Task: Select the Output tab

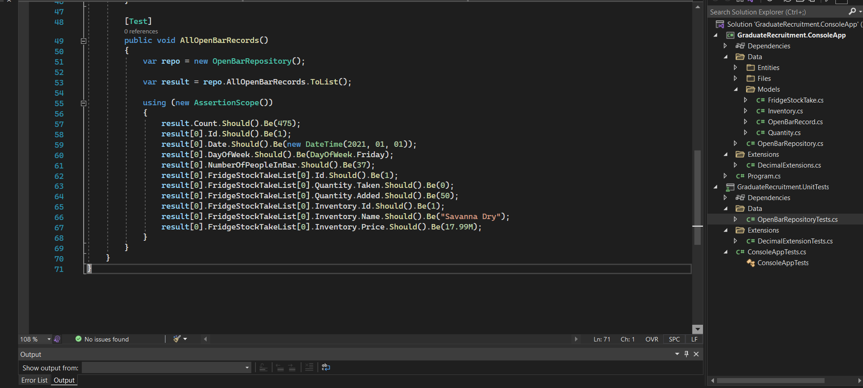Action: click(64, 380)
